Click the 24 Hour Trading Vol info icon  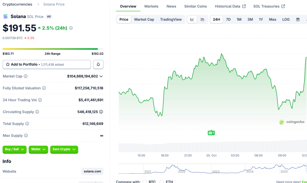pyautogui.click(x=40, y=100)
